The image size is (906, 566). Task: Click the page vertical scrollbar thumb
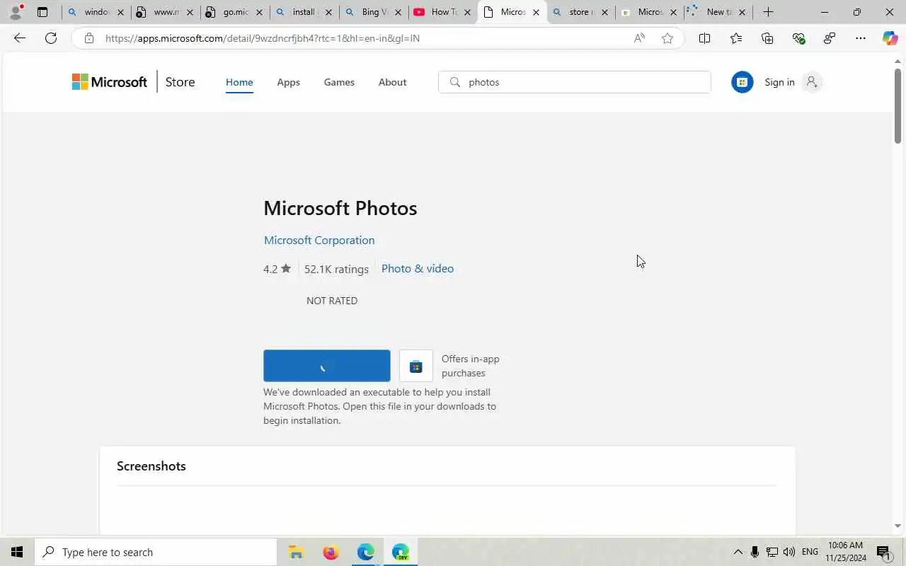[x=898, y=106]
